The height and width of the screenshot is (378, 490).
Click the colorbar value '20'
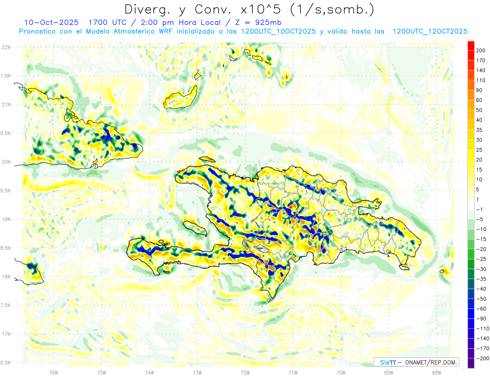[x=480, y=160]
